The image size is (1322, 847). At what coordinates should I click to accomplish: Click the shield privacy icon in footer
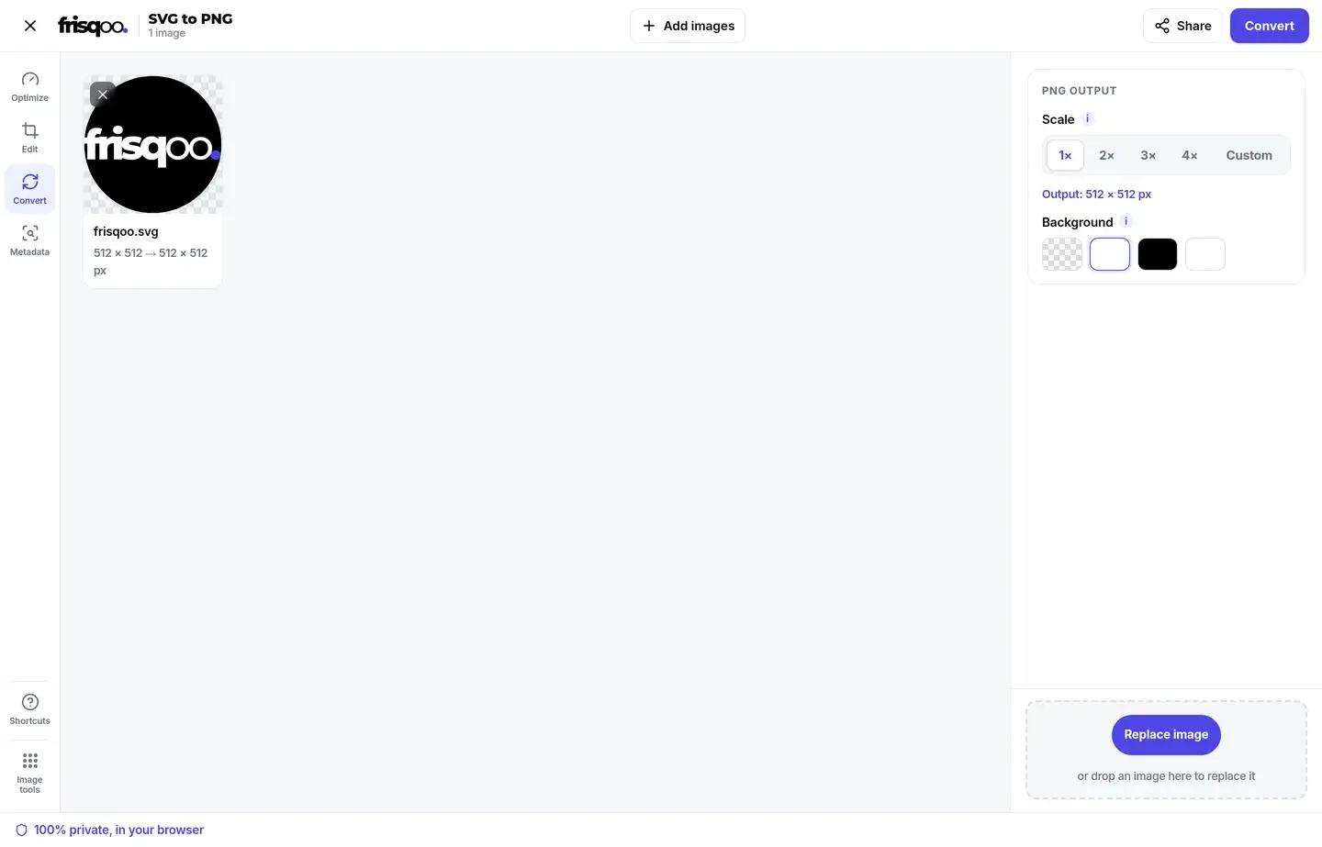pos(21,830)
